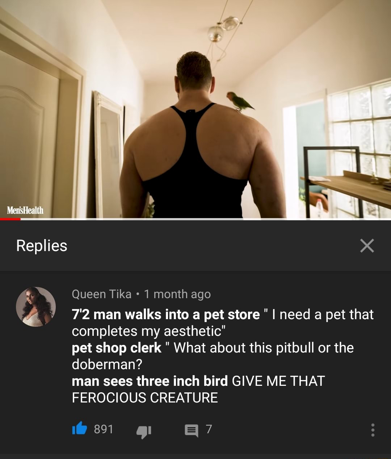Open the Queen Tika channel name link

pyautogui.click(x=102, y=294)
